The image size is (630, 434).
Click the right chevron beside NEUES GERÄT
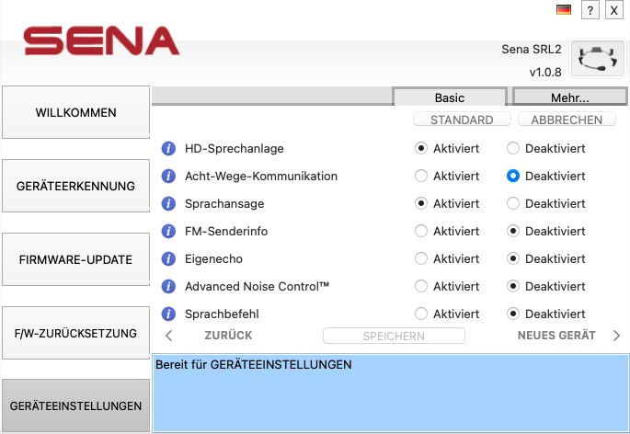616,336
